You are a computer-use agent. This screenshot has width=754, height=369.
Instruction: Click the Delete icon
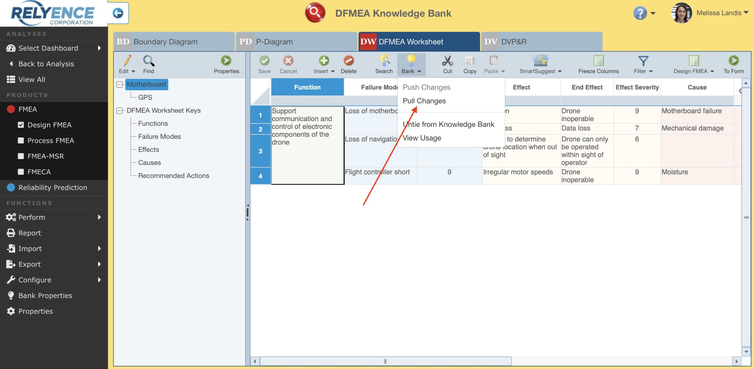point(348,60)
